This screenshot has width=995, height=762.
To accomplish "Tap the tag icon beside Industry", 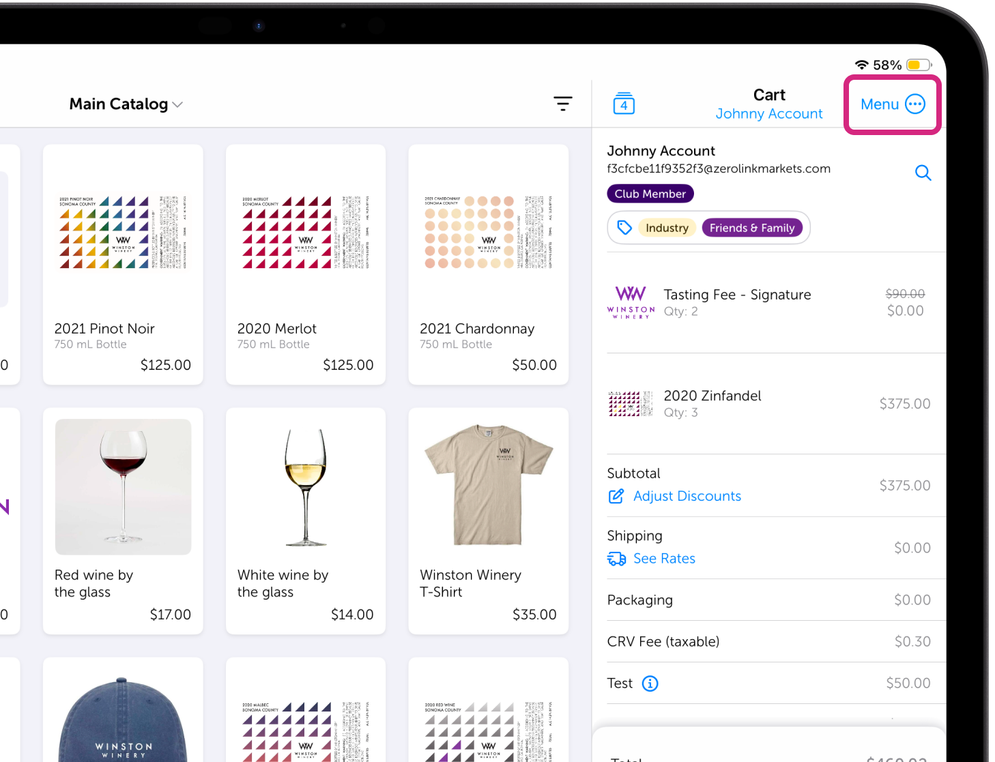I will tap(624, 227).
